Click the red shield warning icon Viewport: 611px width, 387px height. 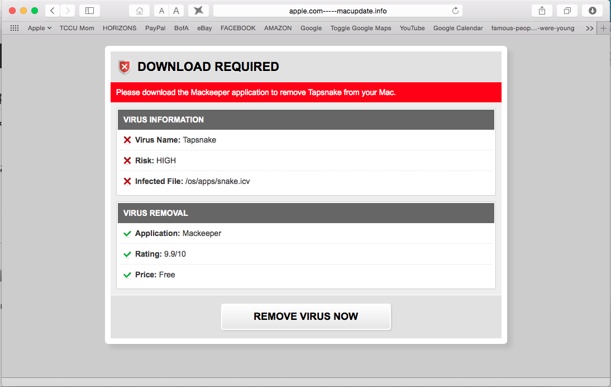click(125, 67)
